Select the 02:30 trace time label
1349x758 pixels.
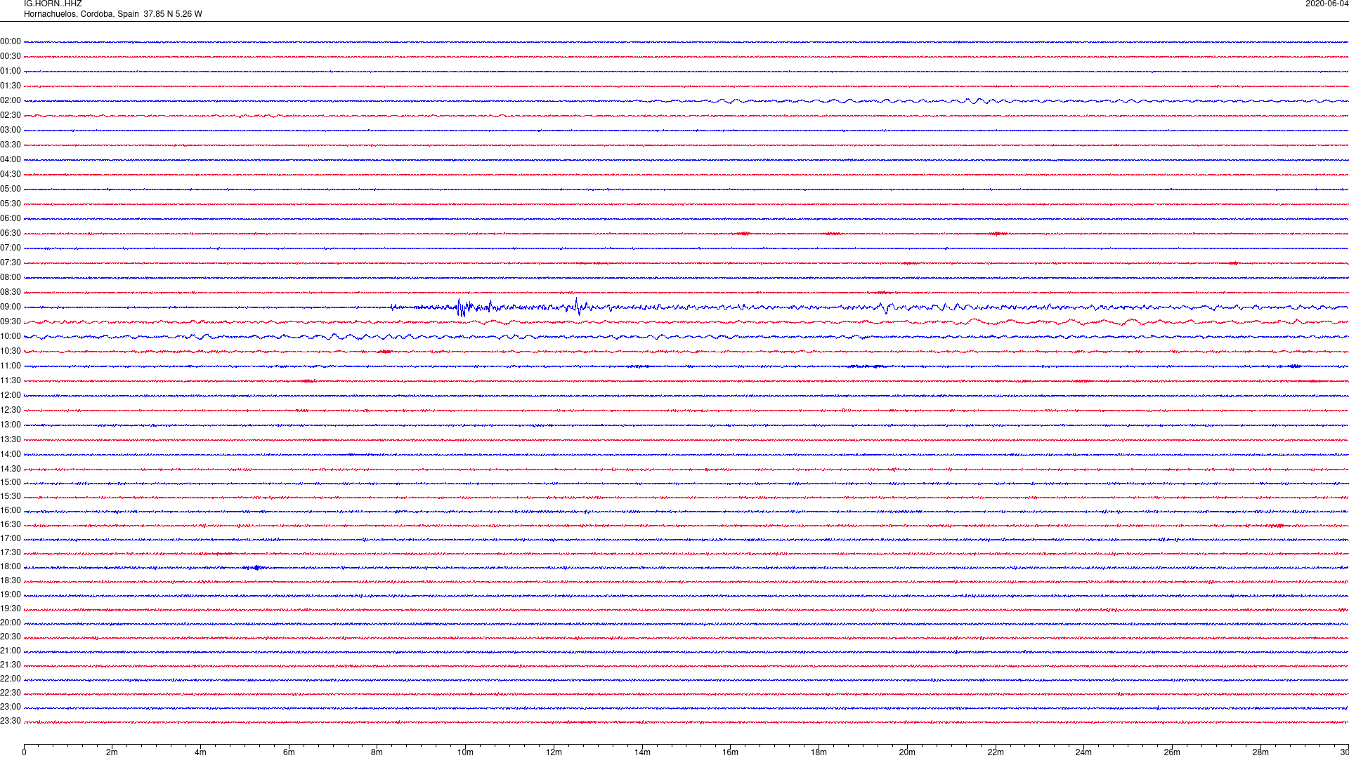point(11,115)
